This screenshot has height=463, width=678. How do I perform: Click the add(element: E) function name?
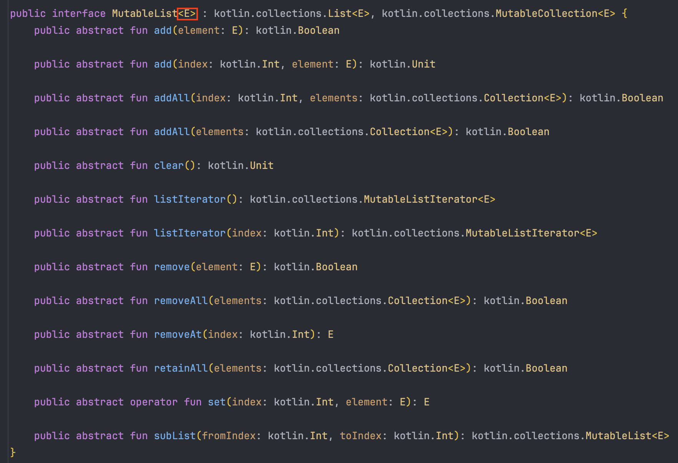coord(163,30)
